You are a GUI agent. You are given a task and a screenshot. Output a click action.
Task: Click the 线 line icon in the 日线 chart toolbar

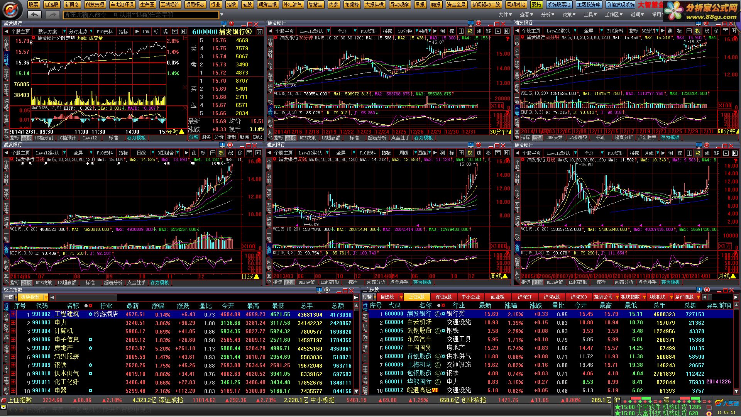click(230, 153)
